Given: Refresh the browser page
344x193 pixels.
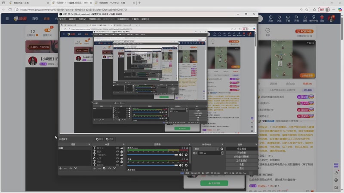Looking at the screenshot, I should click(x=10, y=9).
